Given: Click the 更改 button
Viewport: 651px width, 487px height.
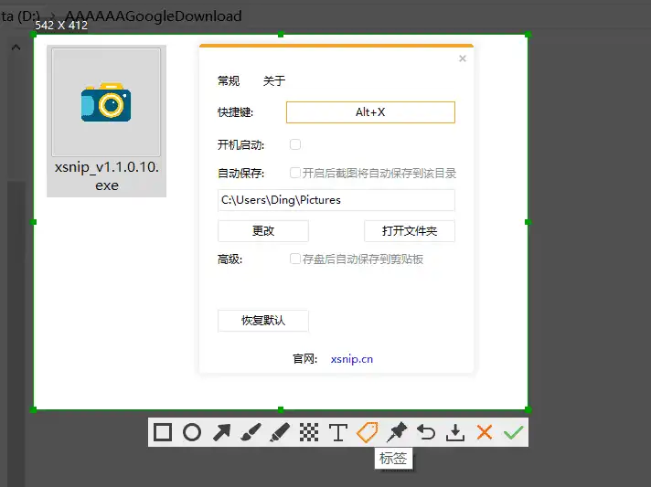Looking at the screenshot, I should (263, 230).
